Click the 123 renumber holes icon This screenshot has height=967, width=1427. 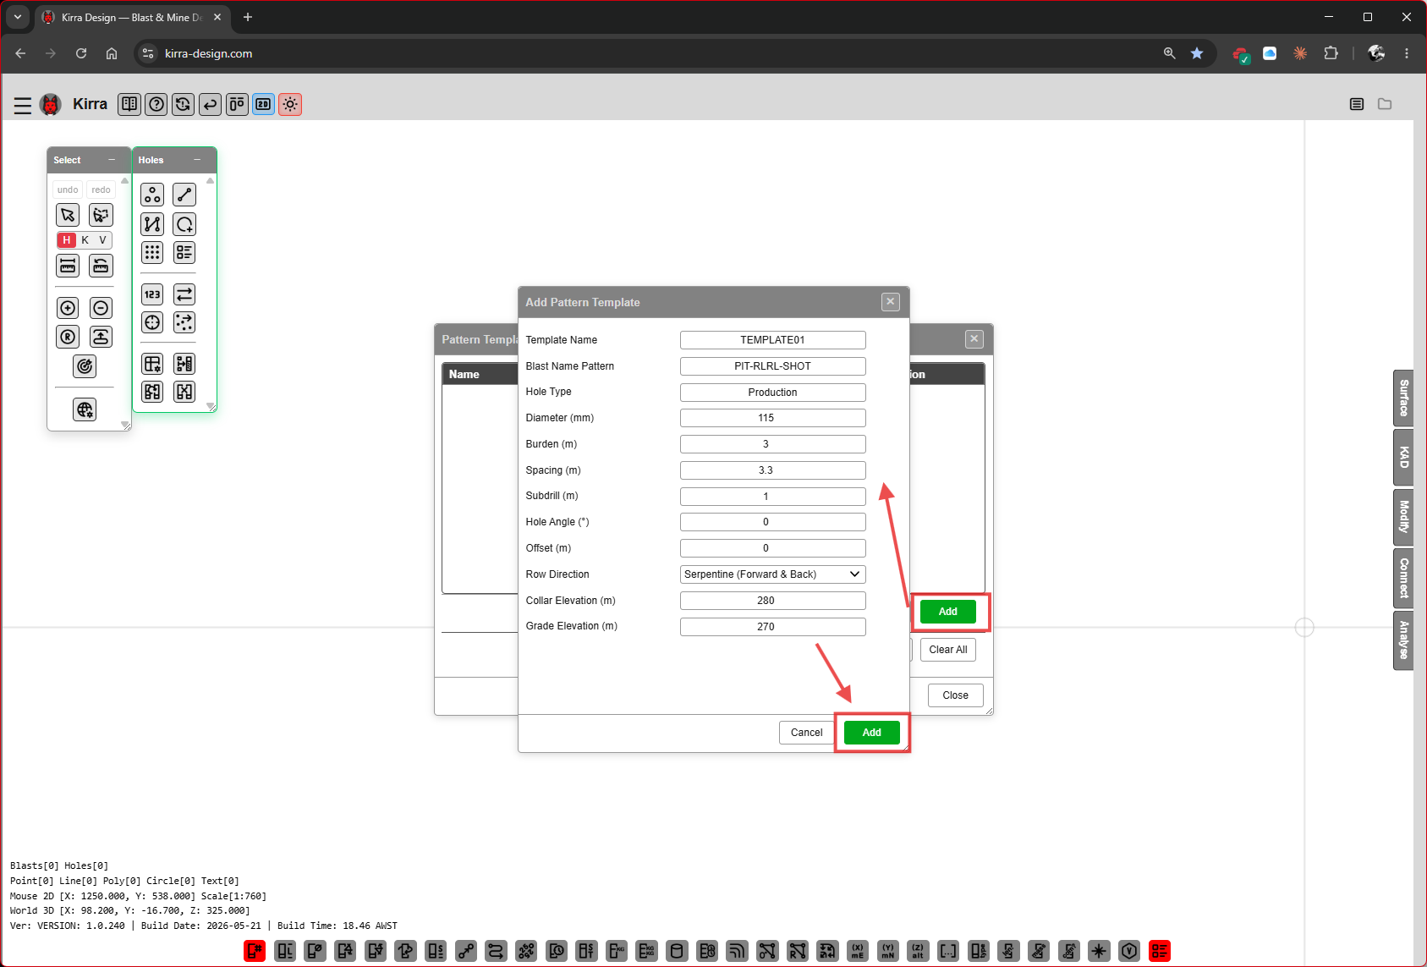click(x=152, y=294)
